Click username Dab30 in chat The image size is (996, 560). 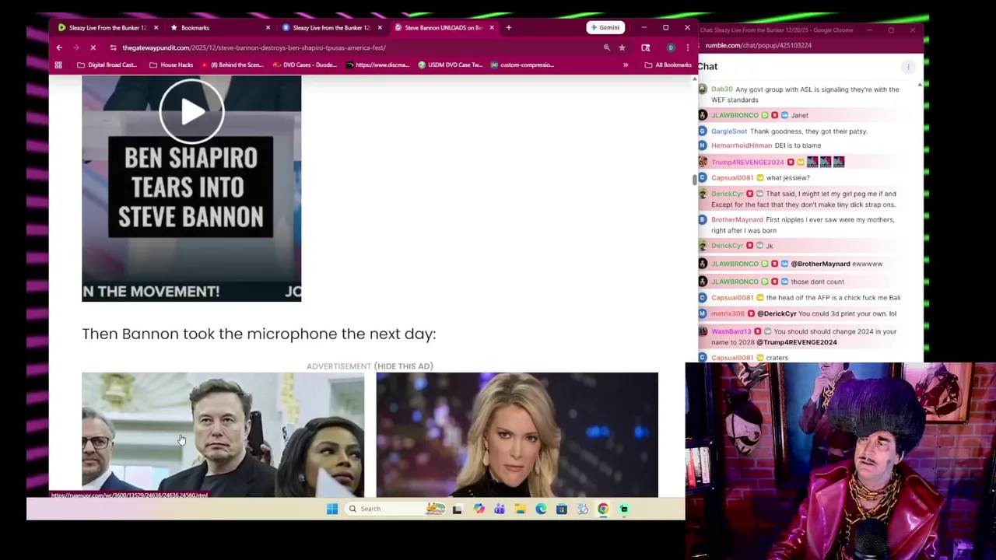[x=722, y=89]
